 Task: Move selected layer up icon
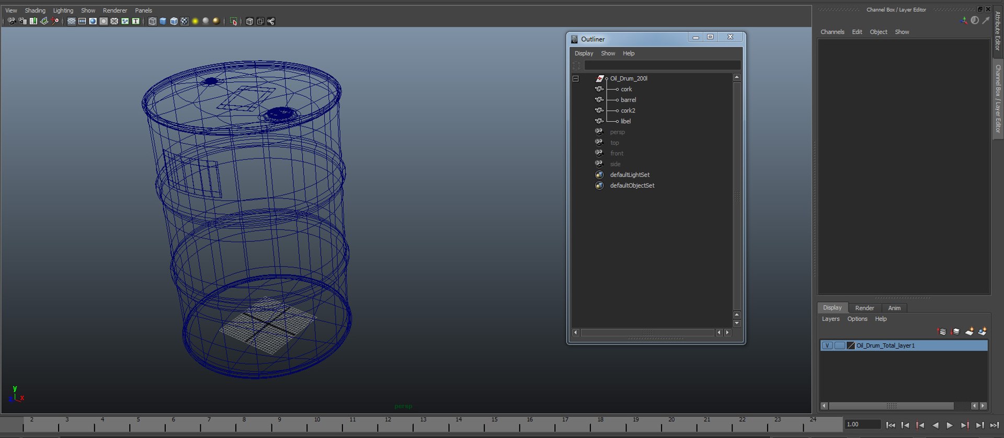pos(942,331)
